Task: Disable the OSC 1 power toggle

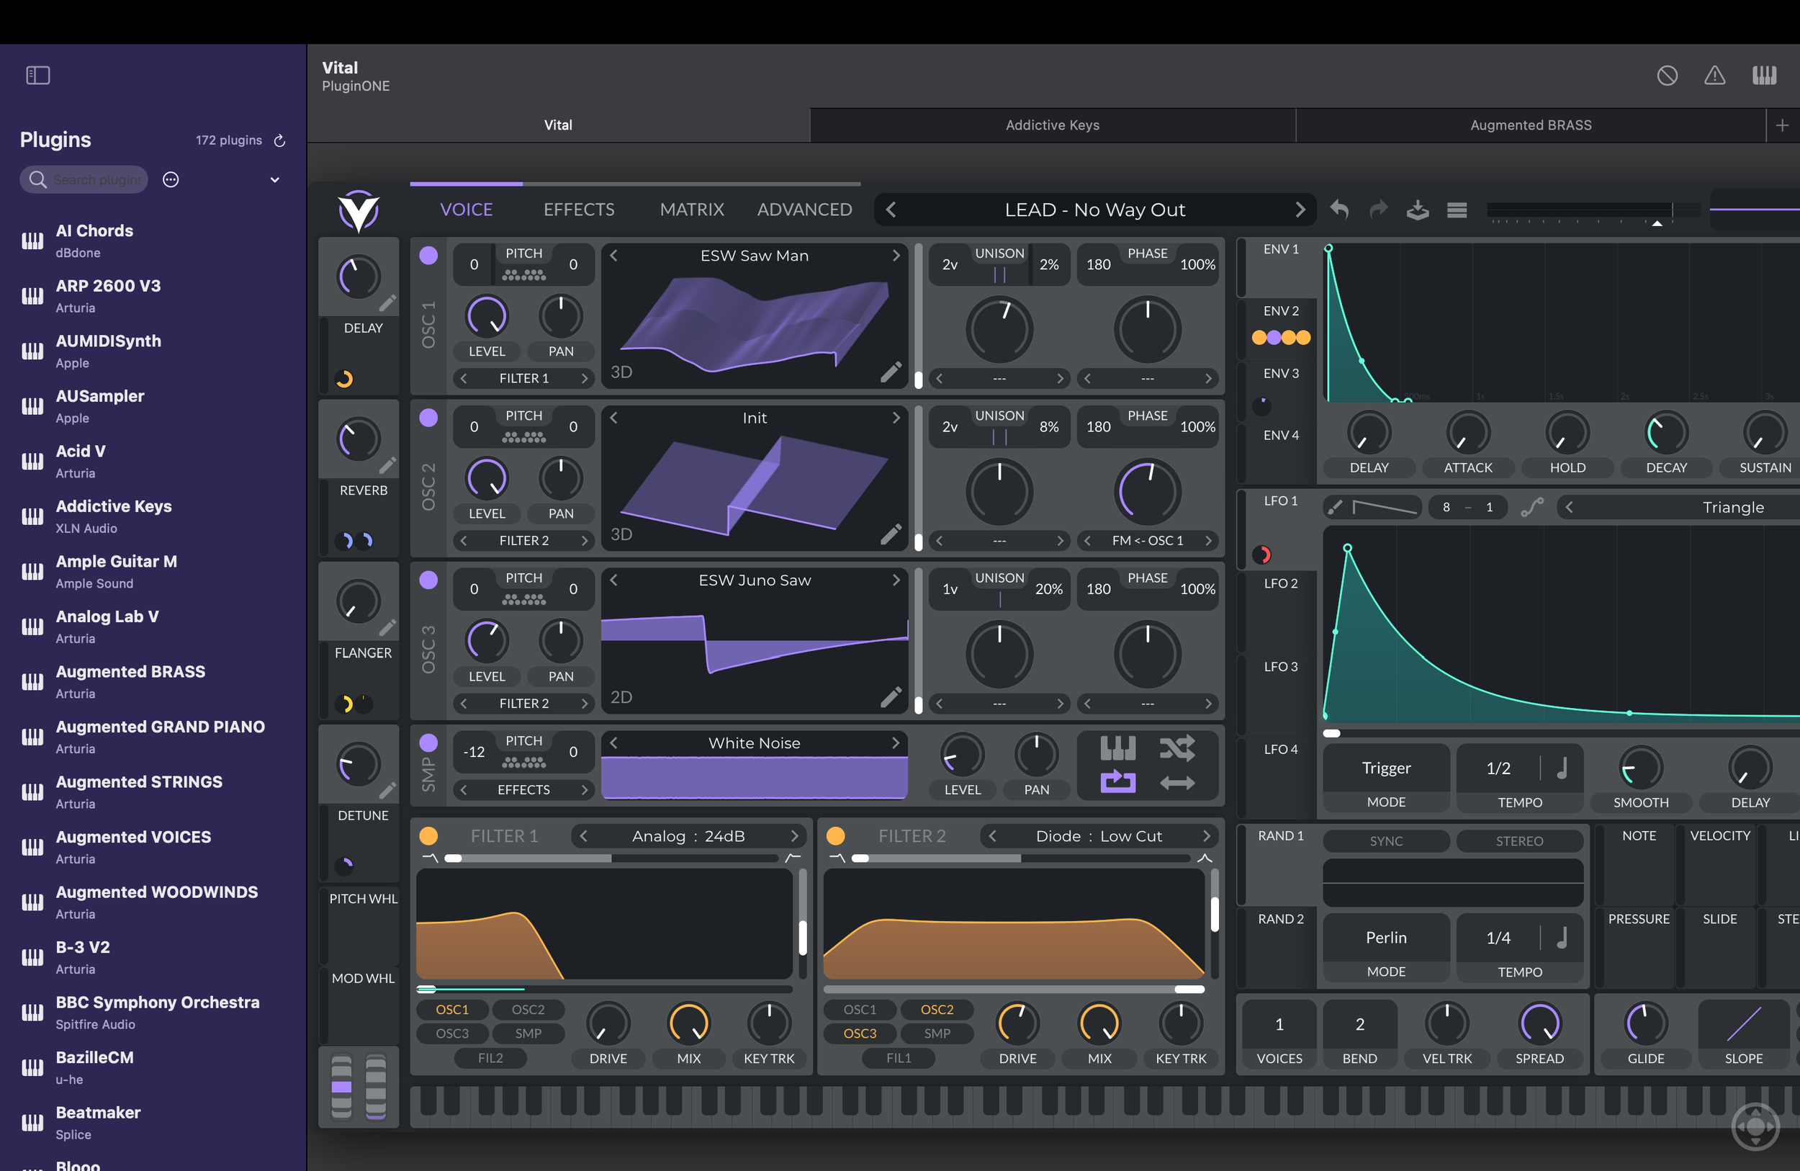Action: 428,256
